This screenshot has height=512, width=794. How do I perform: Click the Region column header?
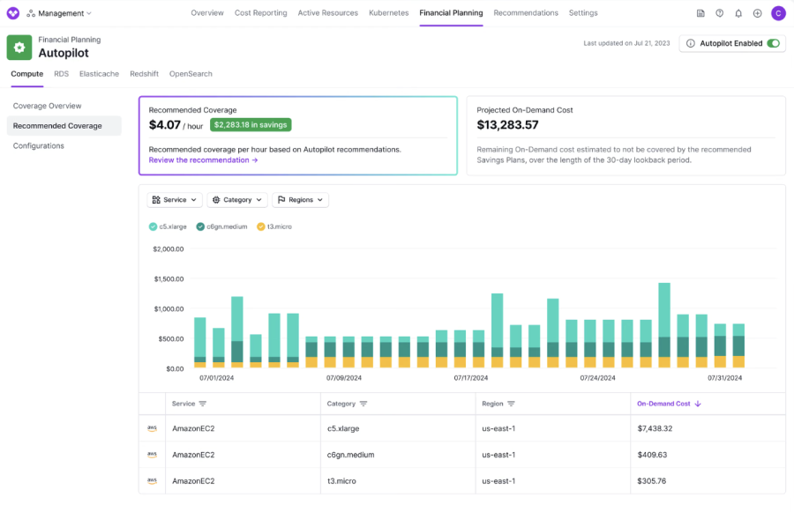coord(492,404)
